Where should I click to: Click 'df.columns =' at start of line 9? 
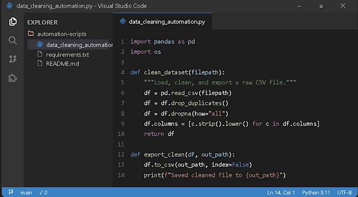click(x=164, y=123)
